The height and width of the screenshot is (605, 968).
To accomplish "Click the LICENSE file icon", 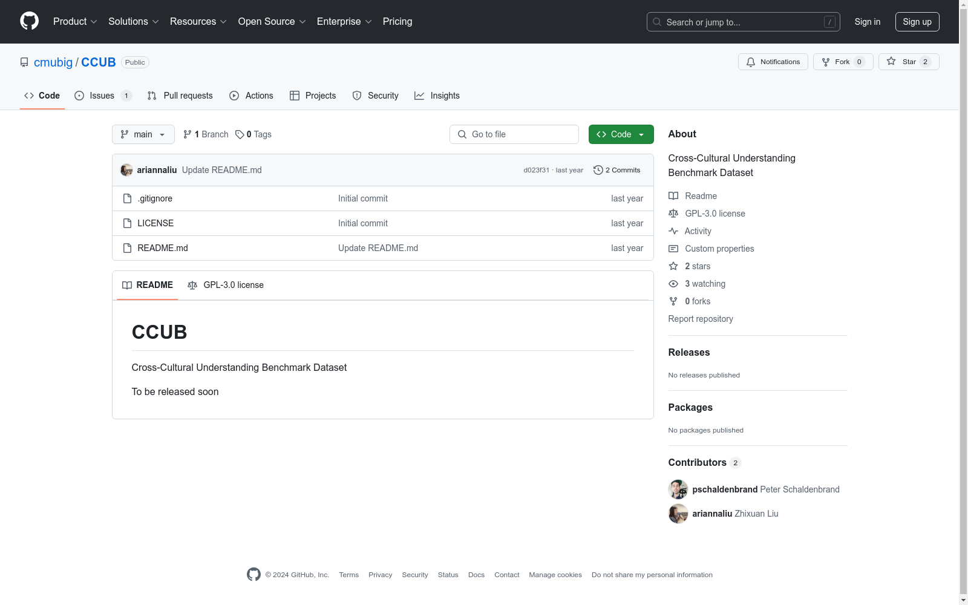I will click(127, 223).
